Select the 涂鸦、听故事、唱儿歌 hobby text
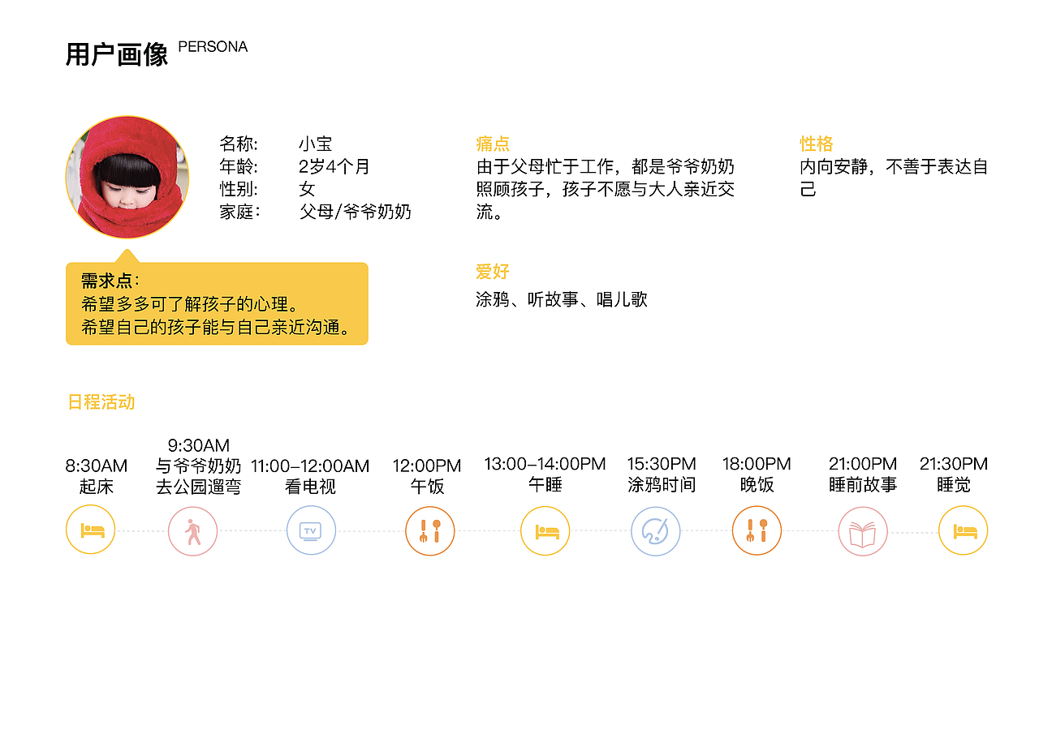The width and height of the screenshot is (1039, 734). [560, 299]
